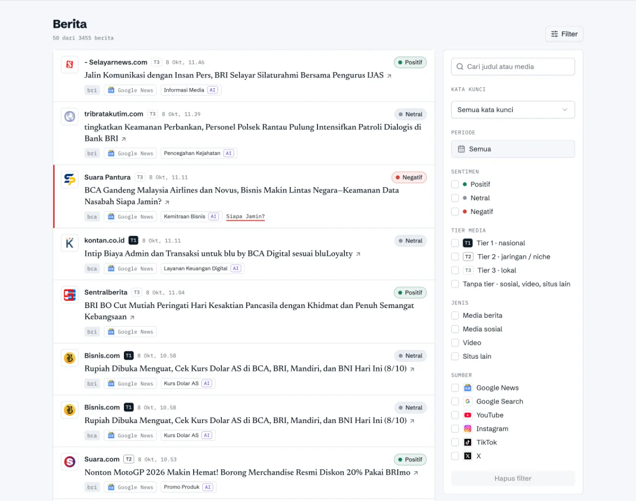Check Tier 1 nasional filter
Image resolution: width=636 pixels, height=501 pixels.
pos(455,243)
